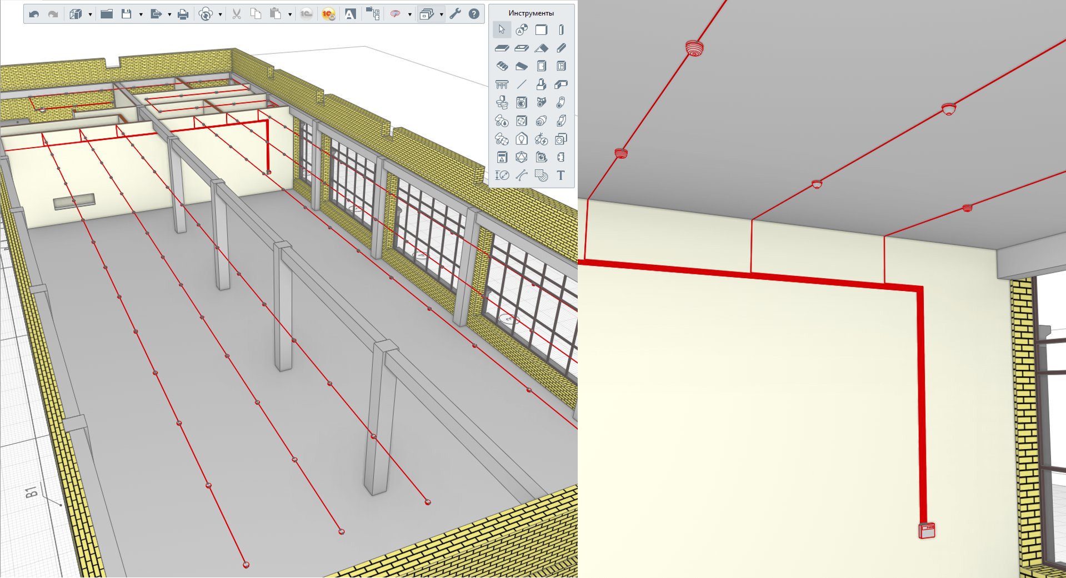Select the Wall tool
The image size is (1066, 578).
541,30
